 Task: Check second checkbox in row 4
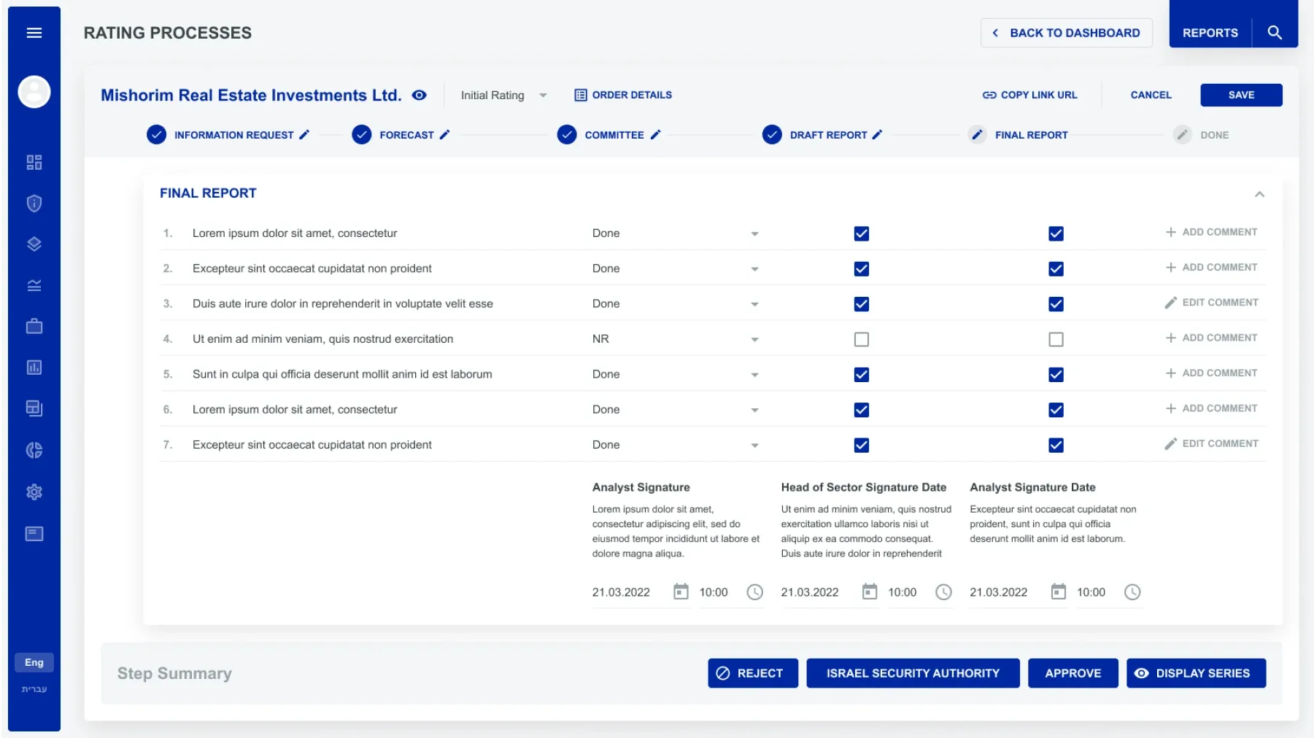click(x=1056, y=339)
